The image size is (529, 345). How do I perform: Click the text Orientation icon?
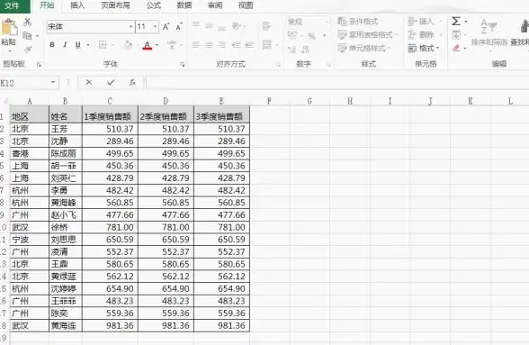click(x=237, y=26)
